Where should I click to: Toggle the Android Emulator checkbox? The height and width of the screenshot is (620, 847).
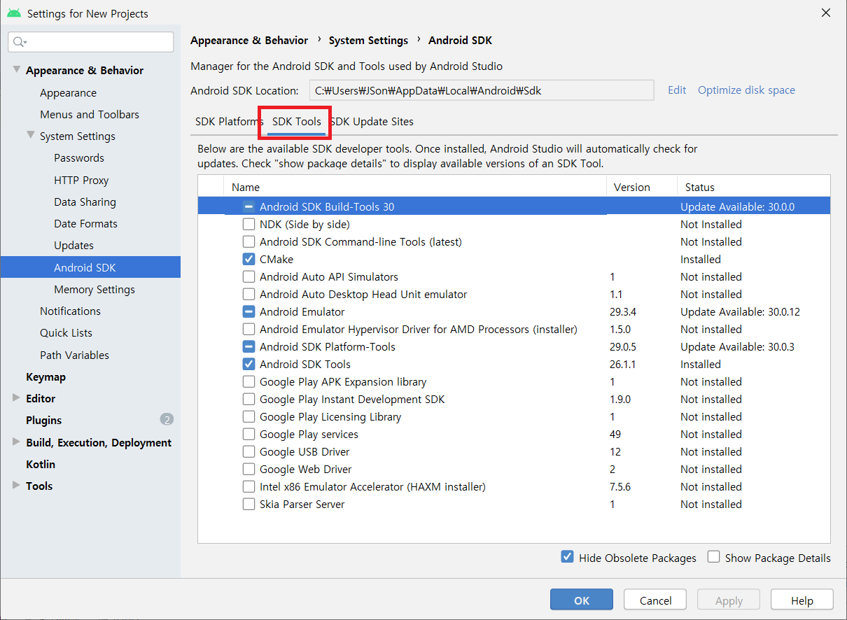tap(248, 312)
